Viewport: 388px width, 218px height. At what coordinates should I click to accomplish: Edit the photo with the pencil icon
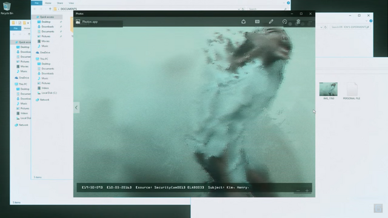pyautogui.click(x=271, y=22)
